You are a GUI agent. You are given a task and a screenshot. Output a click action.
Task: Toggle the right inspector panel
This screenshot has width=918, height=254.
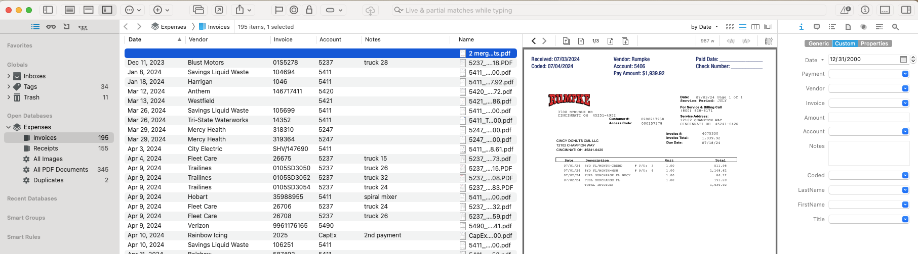(x=906, y=10)
